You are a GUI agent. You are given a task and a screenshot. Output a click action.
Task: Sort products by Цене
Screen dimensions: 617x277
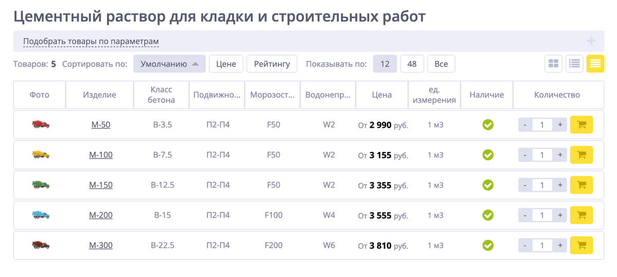226,64
